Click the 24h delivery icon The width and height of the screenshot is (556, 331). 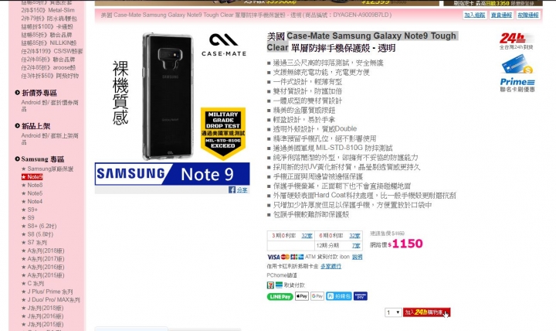pyautogui.click(x=517, y=41)
